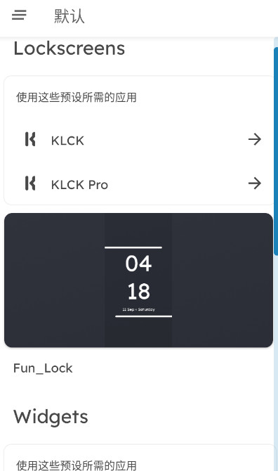Open the Fun_Lock lockscreen preview thumbnail
Image resolution: width=278 pixels, height=471 pixels.
tap(138, 280)
